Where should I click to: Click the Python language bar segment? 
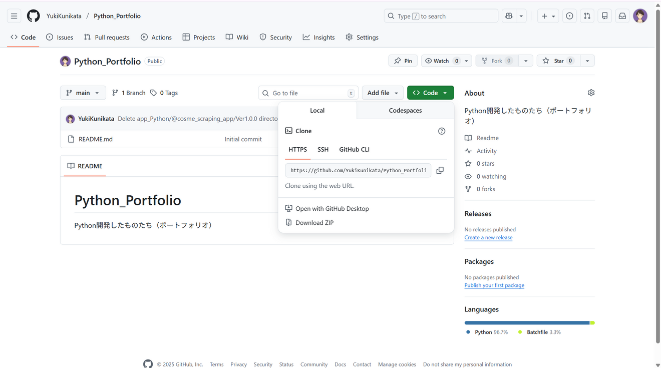[x=527, y=323]
